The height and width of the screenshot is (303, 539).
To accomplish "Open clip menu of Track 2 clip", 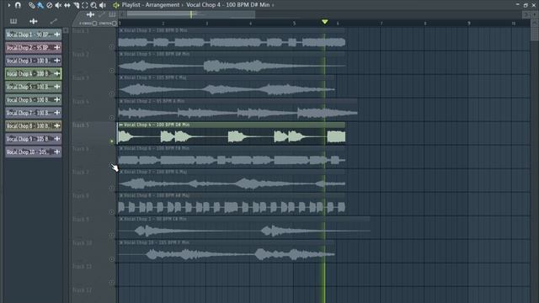I will tap(121, 54).
